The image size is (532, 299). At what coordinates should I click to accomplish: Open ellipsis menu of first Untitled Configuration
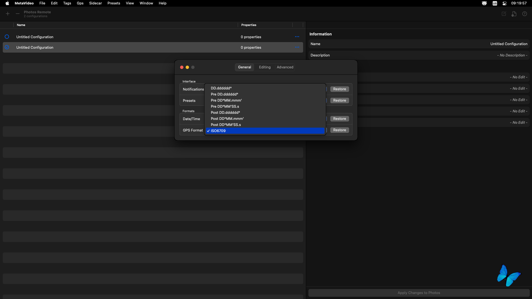297,37
